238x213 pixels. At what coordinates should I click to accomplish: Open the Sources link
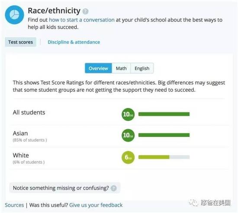point(14,205)
